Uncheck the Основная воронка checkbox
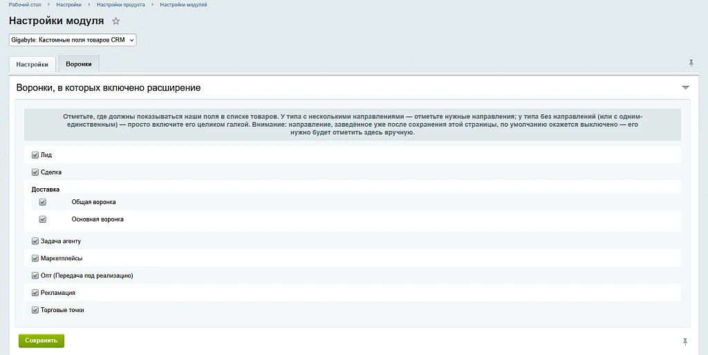Viewport: 708px width, 355px height. 42,219
